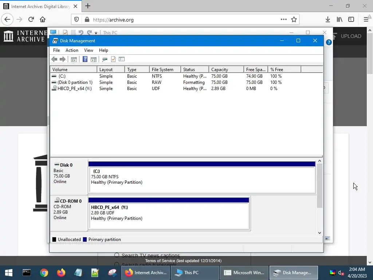Viewport: 373px width, 280px height.
Task: Click the blue help icon in This PC window
Action: [329, 42]
